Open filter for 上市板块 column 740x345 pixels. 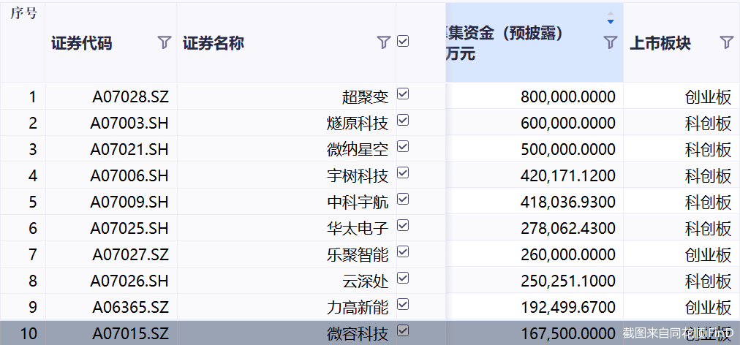[x=727, y=42]
